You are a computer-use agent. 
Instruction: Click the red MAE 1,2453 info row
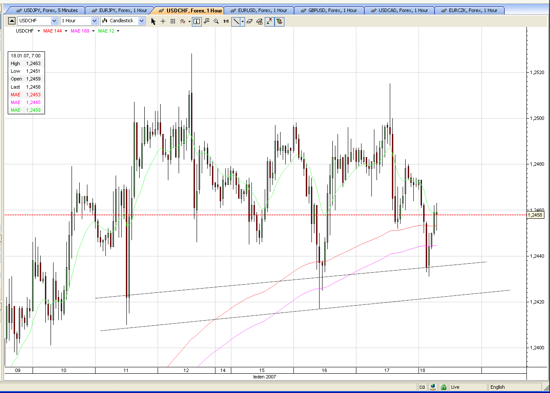click(x=26, y=95)
